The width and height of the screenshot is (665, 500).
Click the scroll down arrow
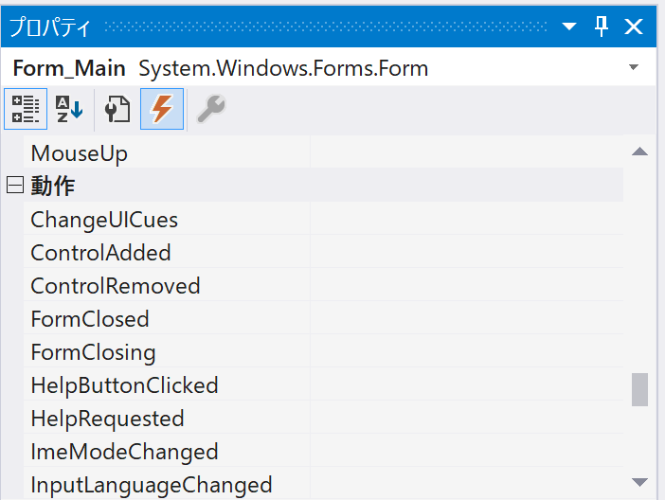coord(639,483)
